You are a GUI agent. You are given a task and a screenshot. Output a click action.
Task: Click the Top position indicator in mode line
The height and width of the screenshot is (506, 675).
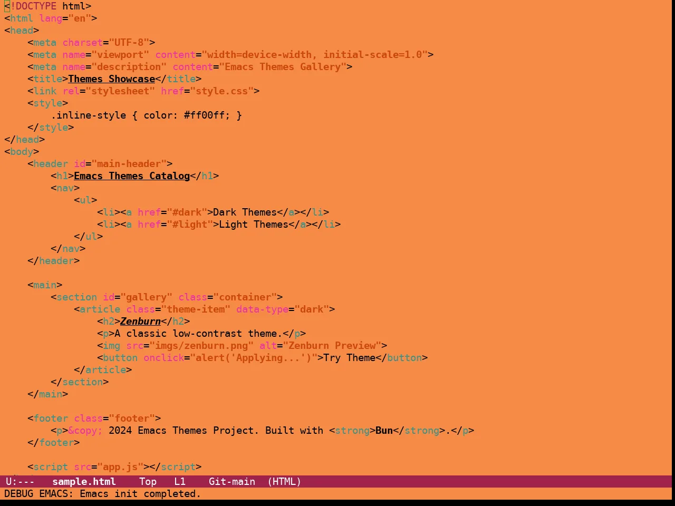(148, 482)
